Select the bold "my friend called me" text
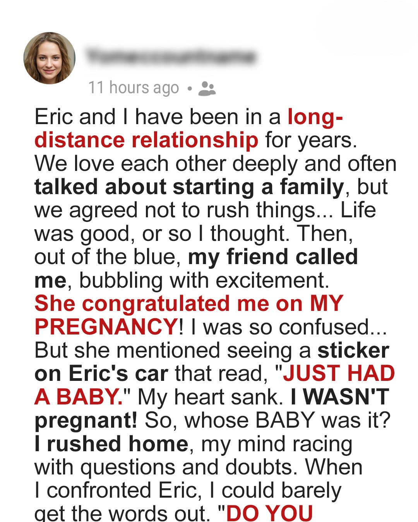The width and height of the screenshot is (418, 522). (272, 257)
